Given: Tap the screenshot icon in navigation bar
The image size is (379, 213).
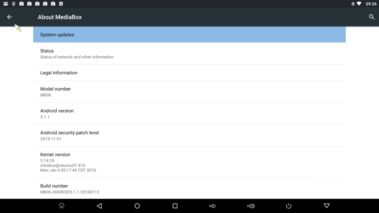Looking at the screenshot, I should coord(62,206).
